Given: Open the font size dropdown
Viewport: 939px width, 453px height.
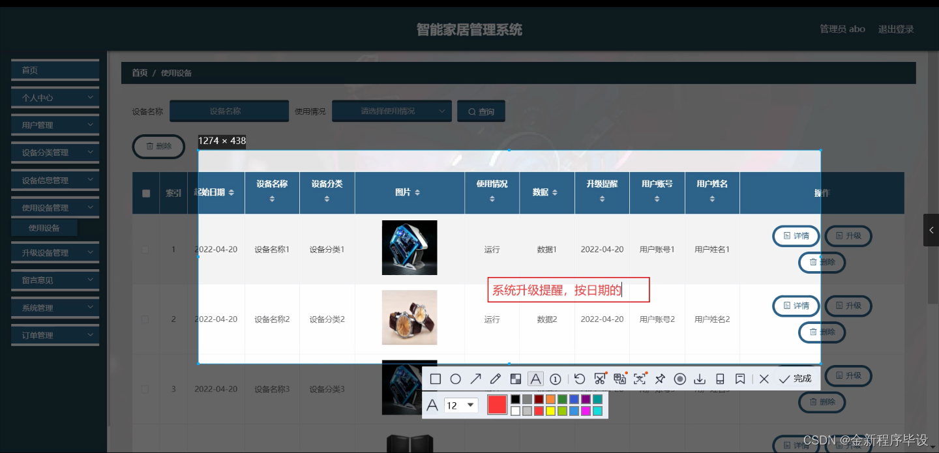Looking at the screenshot, I should pyautogui.click(x=460, y=405).
